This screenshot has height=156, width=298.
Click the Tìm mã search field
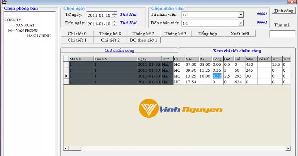pos(282,34)
